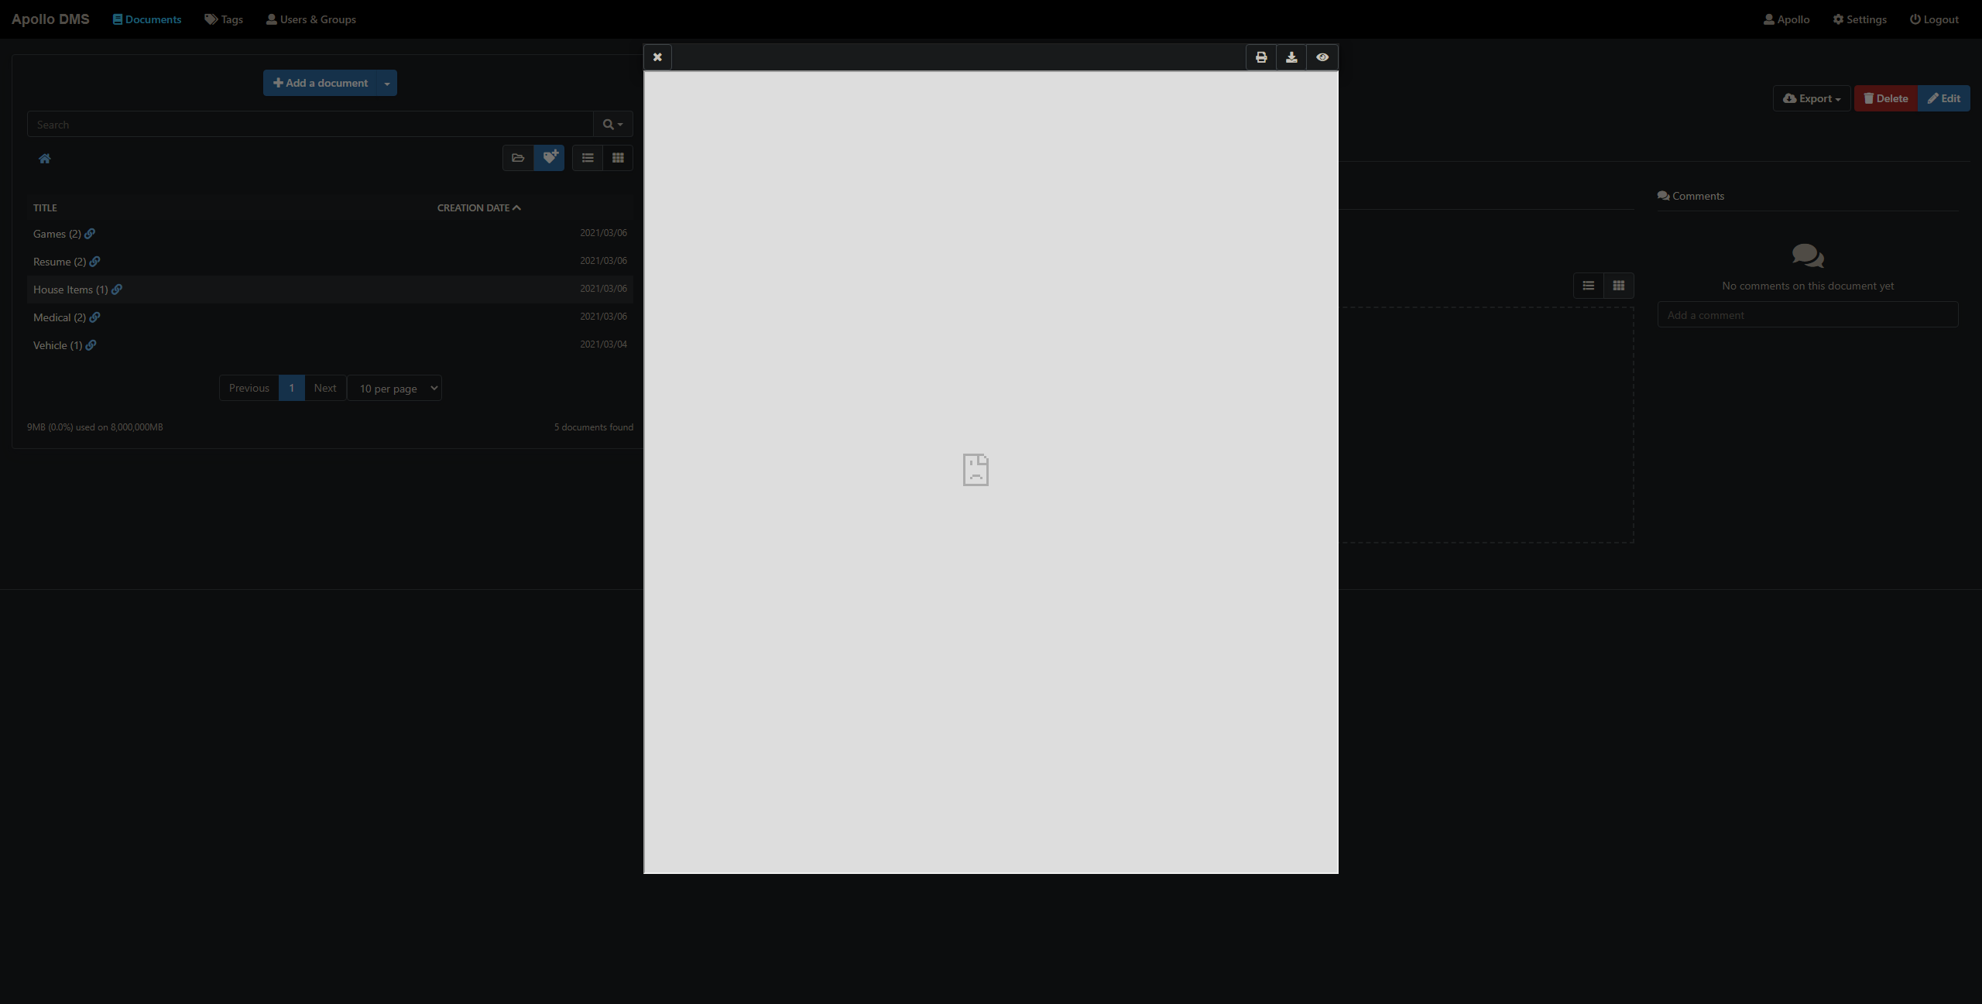Click the Edit button
The height and width of the screenshot is (1004, 1982).
(x=1945, y=98)
